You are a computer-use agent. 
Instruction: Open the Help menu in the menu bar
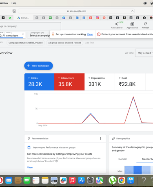pyautogui.click(x=14, y=3)
